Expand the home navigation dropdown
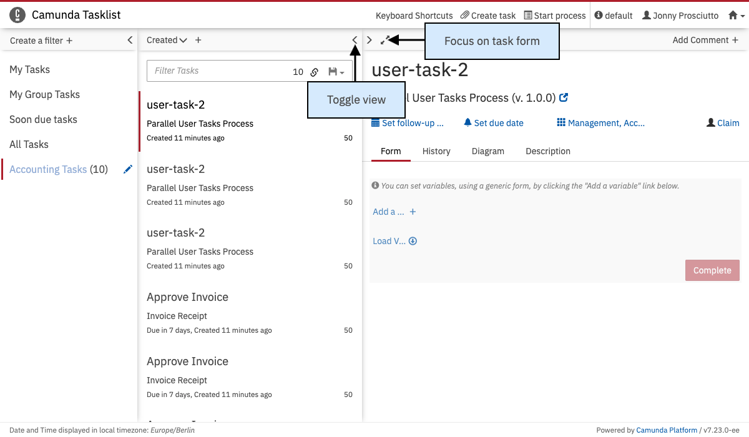 click(736, 16)
